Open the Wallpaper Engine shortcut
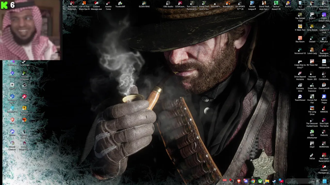Viewport: 330px width, 185px height. point(12,99)
